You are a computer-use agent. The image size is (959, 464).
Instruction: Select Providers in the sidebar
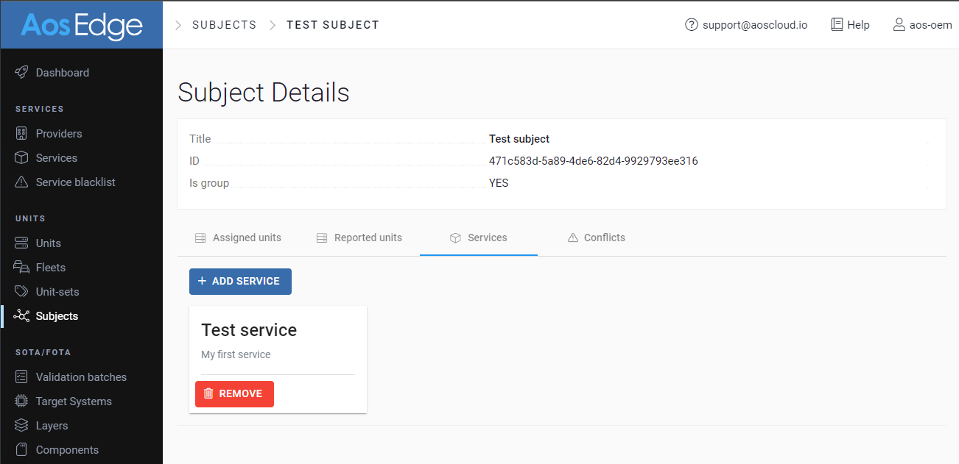(x=57, y=133)
